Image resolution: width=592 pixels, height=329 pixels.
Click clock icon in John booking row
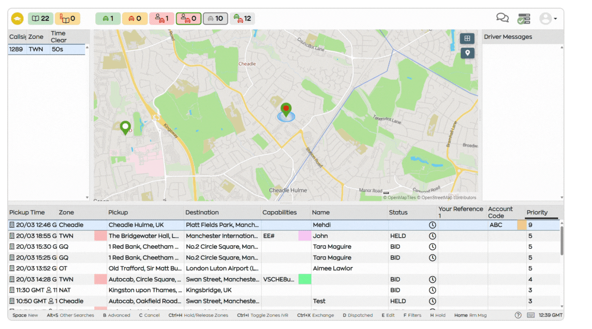tap(432, 236)
